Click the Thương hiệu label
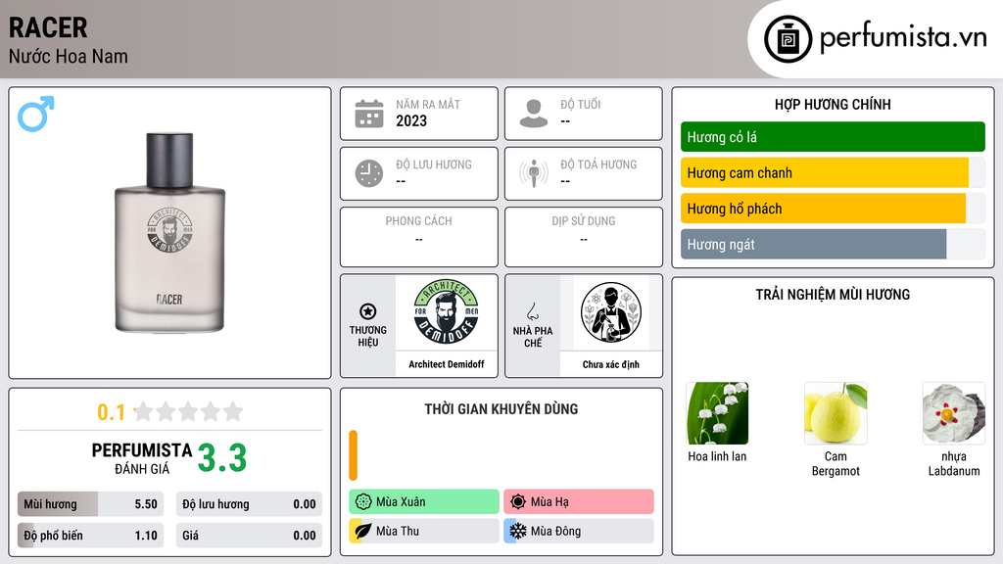Image resolution: width=1003 pixels, height=564 pixels. pyautogui.click(x=368, y=336)
